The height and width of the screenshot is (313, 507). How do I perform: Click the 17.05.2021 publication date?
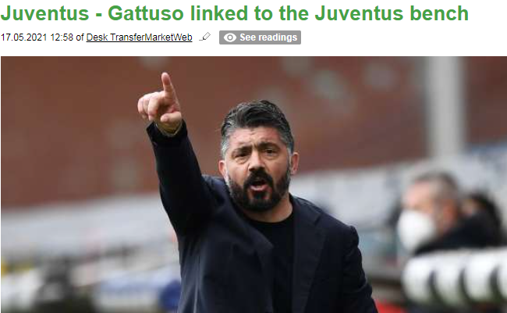pos(24,37)
